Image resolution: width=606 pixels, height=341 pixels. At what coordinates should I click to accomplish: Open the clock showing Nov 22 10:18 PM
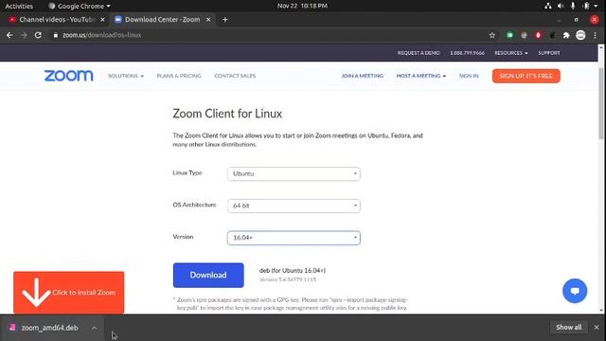coord(302,6)
